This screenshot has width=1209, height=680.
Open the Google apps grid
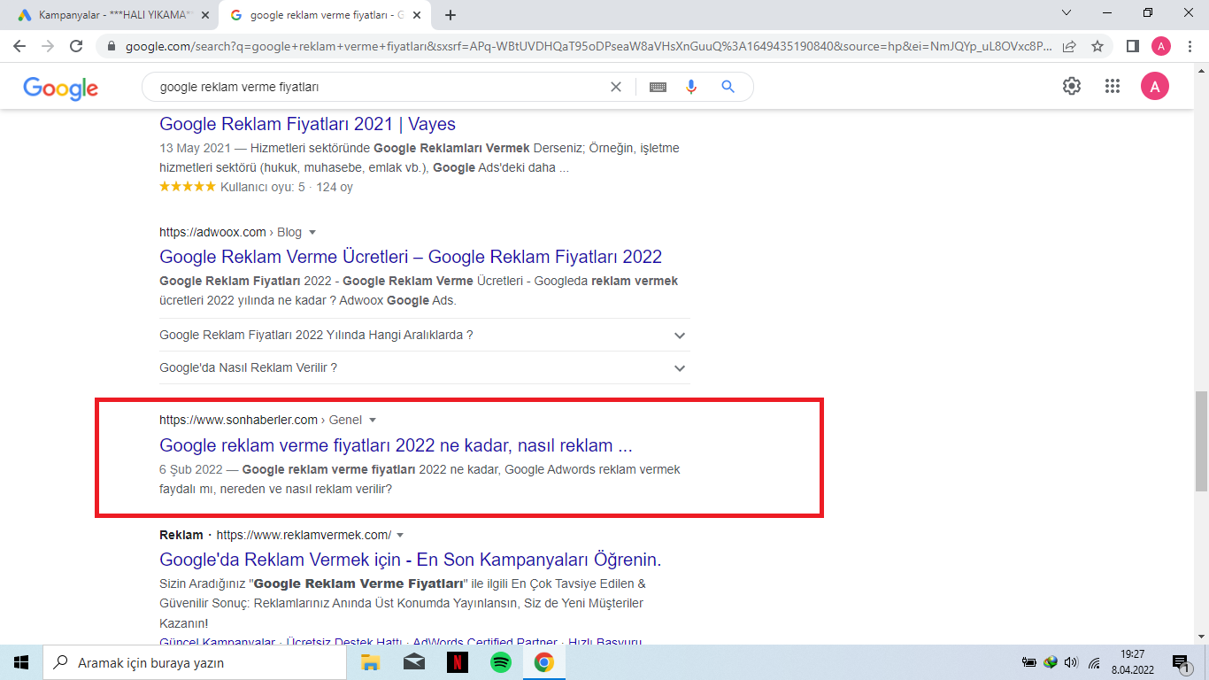pos(1113,86)
